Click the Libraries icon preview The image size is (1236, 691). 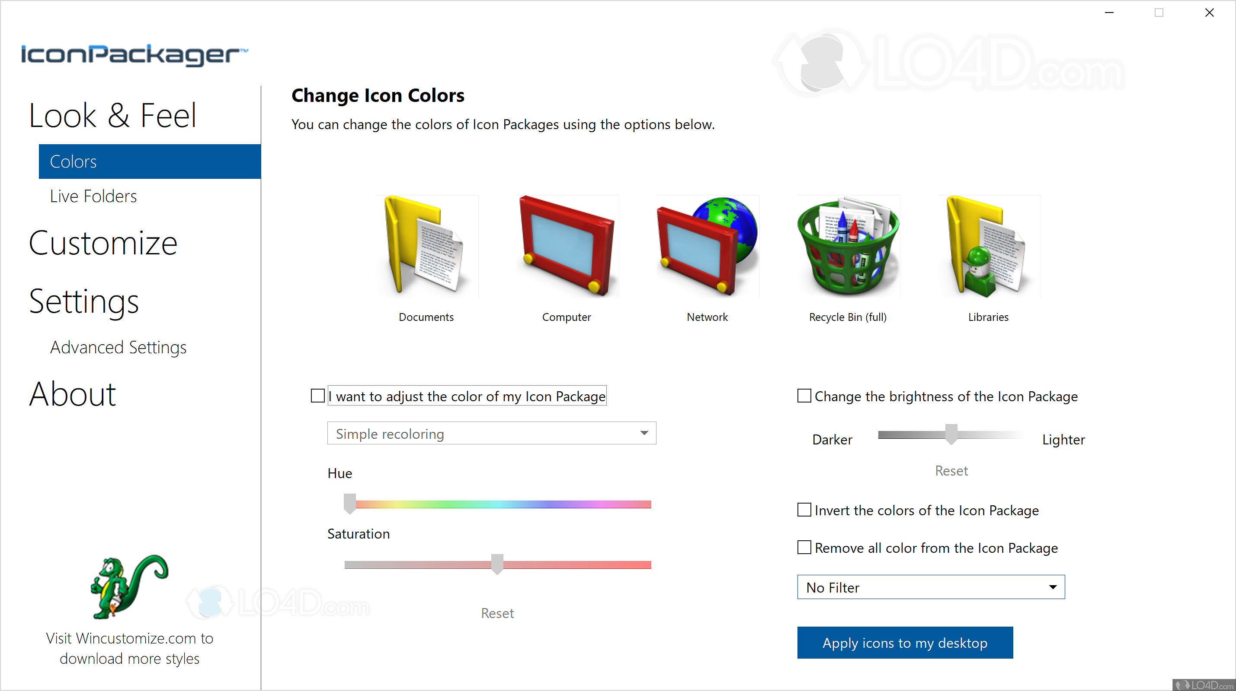pos(988,246)
